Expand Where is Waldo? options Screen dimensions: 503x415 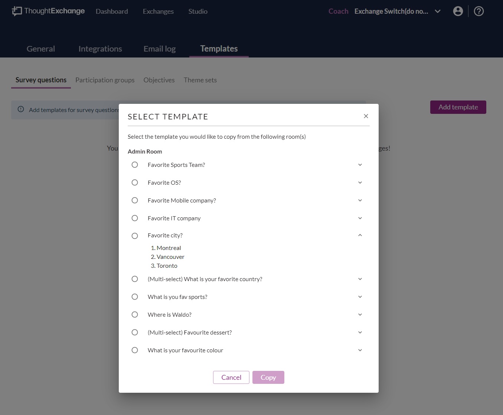click(360, 314)
